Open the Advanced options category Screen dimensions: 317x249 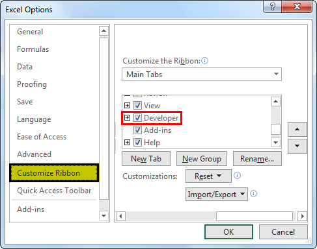click(34, 154)
